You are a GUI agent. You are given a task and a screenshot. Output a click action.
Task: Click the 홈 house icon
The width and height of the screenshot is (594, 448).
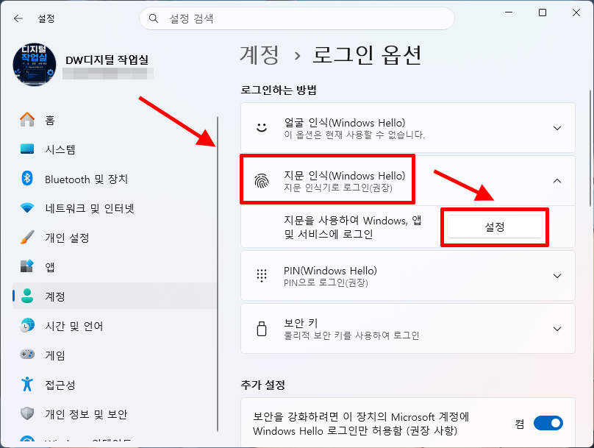point(27,120)
